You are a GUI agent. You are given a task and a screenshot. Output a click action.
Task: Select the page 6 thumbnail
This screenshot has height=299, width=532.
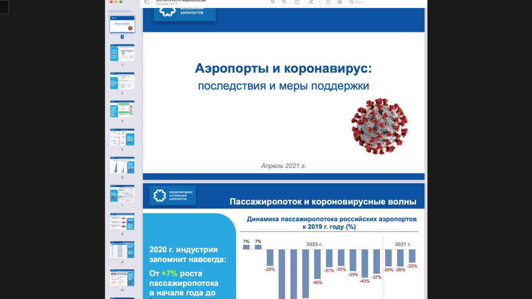click(x=122, y=165)
